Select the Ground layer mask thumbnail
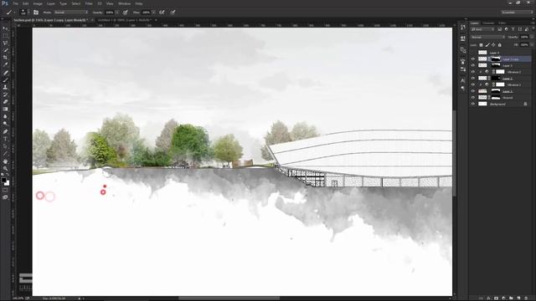Image resolution: width=536 pixels, height=301 pixels. [496, 98]
